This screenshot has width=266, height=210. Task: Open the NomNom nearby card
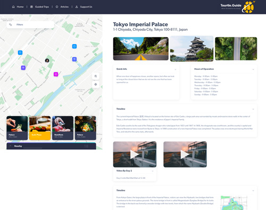63,128
